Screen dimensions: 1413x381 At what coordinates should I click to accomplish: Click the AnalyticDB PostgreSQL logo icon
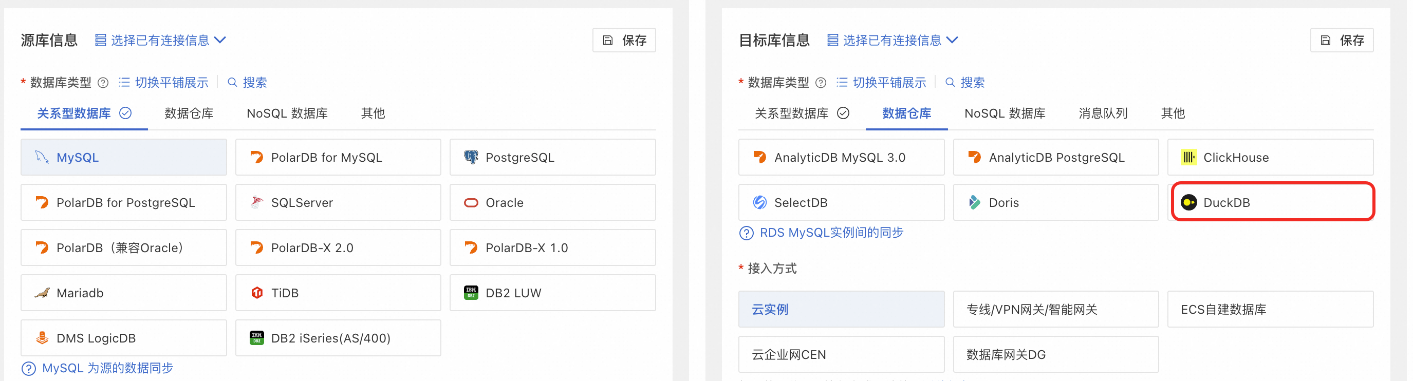pos(974,157)
